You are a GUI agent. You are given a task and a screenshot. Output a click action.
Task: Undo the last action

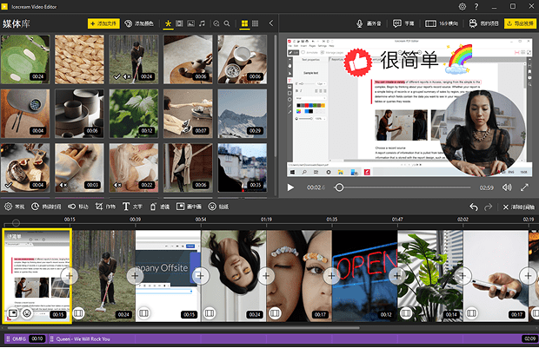(x=474, y=207)
